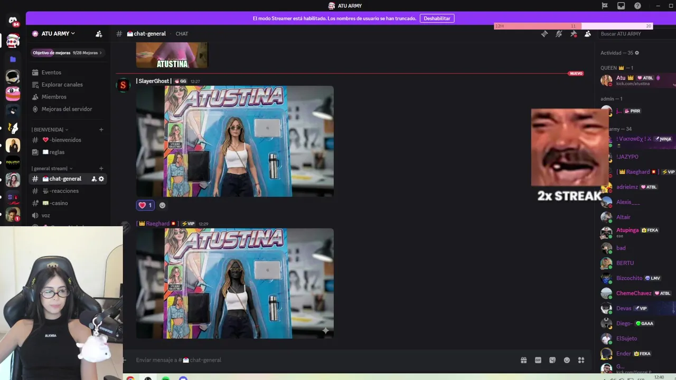Open the GIF picker icon
The height and width of the screenshot is (380, 676).
tap(538, 360)
